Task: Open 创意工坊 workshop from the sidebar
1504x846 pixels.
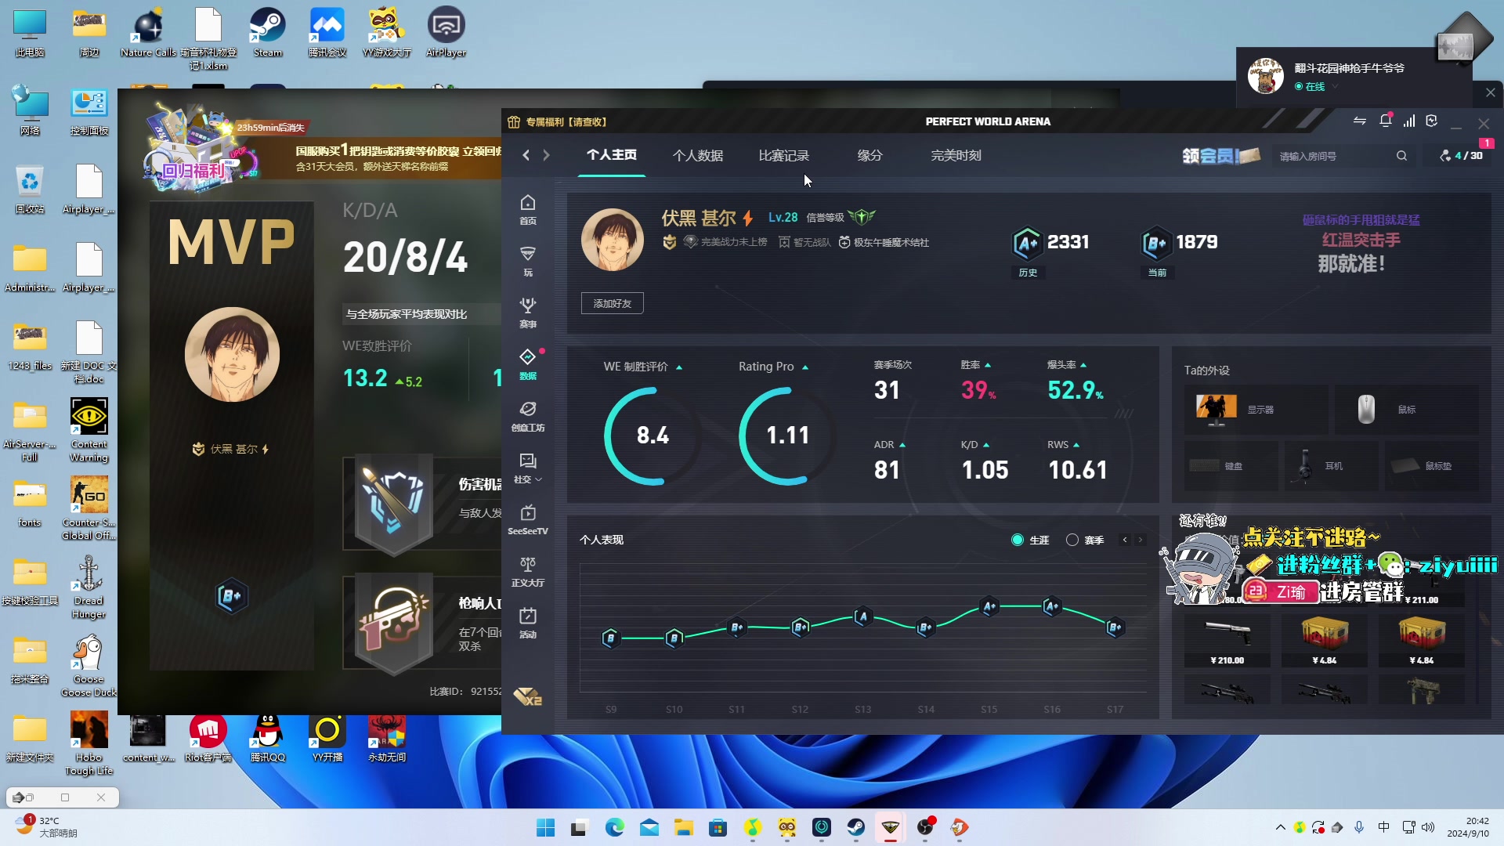Action: [x=528, y=416]
